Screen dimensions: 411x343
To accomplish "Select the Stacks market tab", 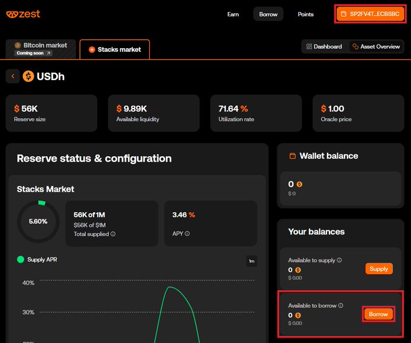I will point(115,49).
